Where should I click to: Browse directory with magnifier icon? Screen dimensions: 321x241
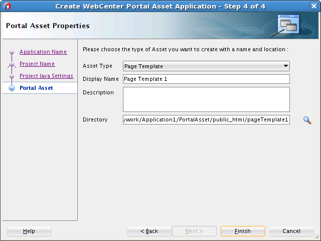[x=307, y=120]
